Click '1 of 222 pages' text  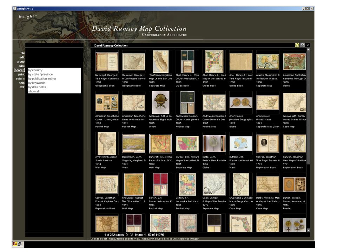pyautogui.click(x=114, y=234)
